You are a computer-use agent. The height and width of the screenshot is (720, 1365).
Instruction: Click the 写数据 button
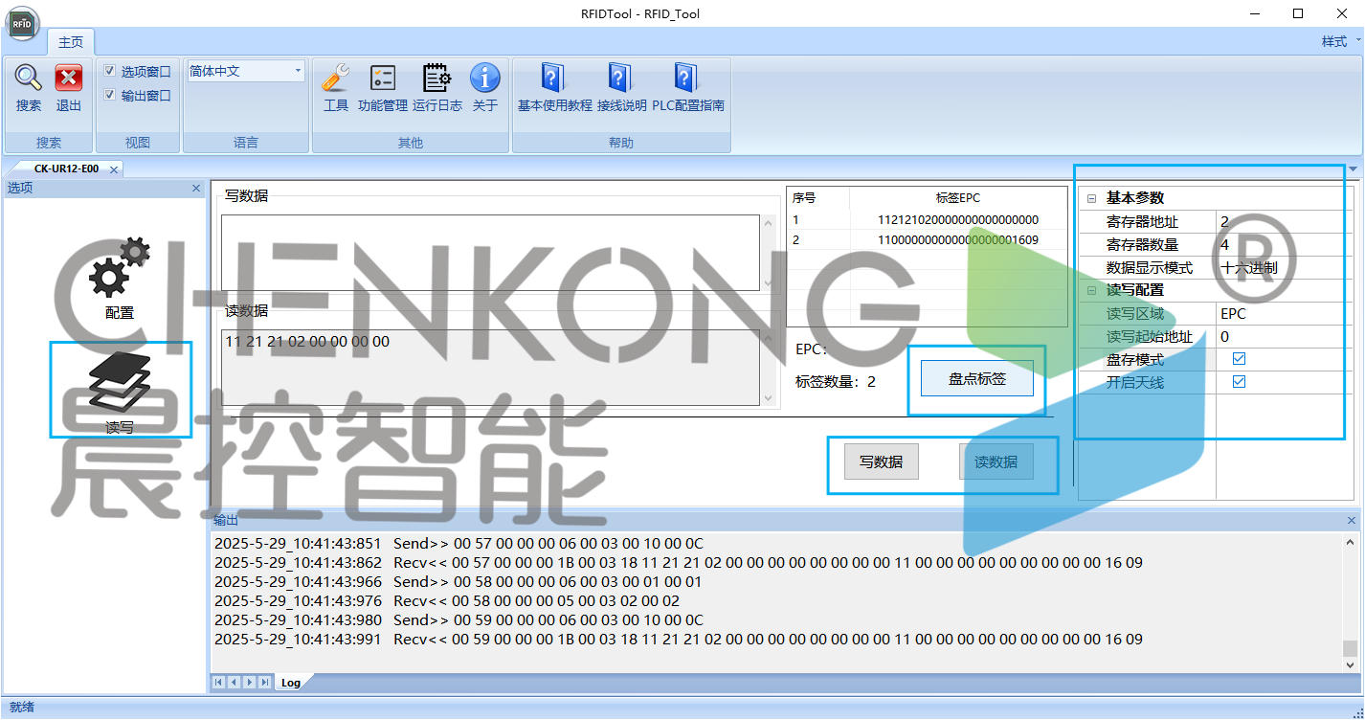tap(881, 461)
